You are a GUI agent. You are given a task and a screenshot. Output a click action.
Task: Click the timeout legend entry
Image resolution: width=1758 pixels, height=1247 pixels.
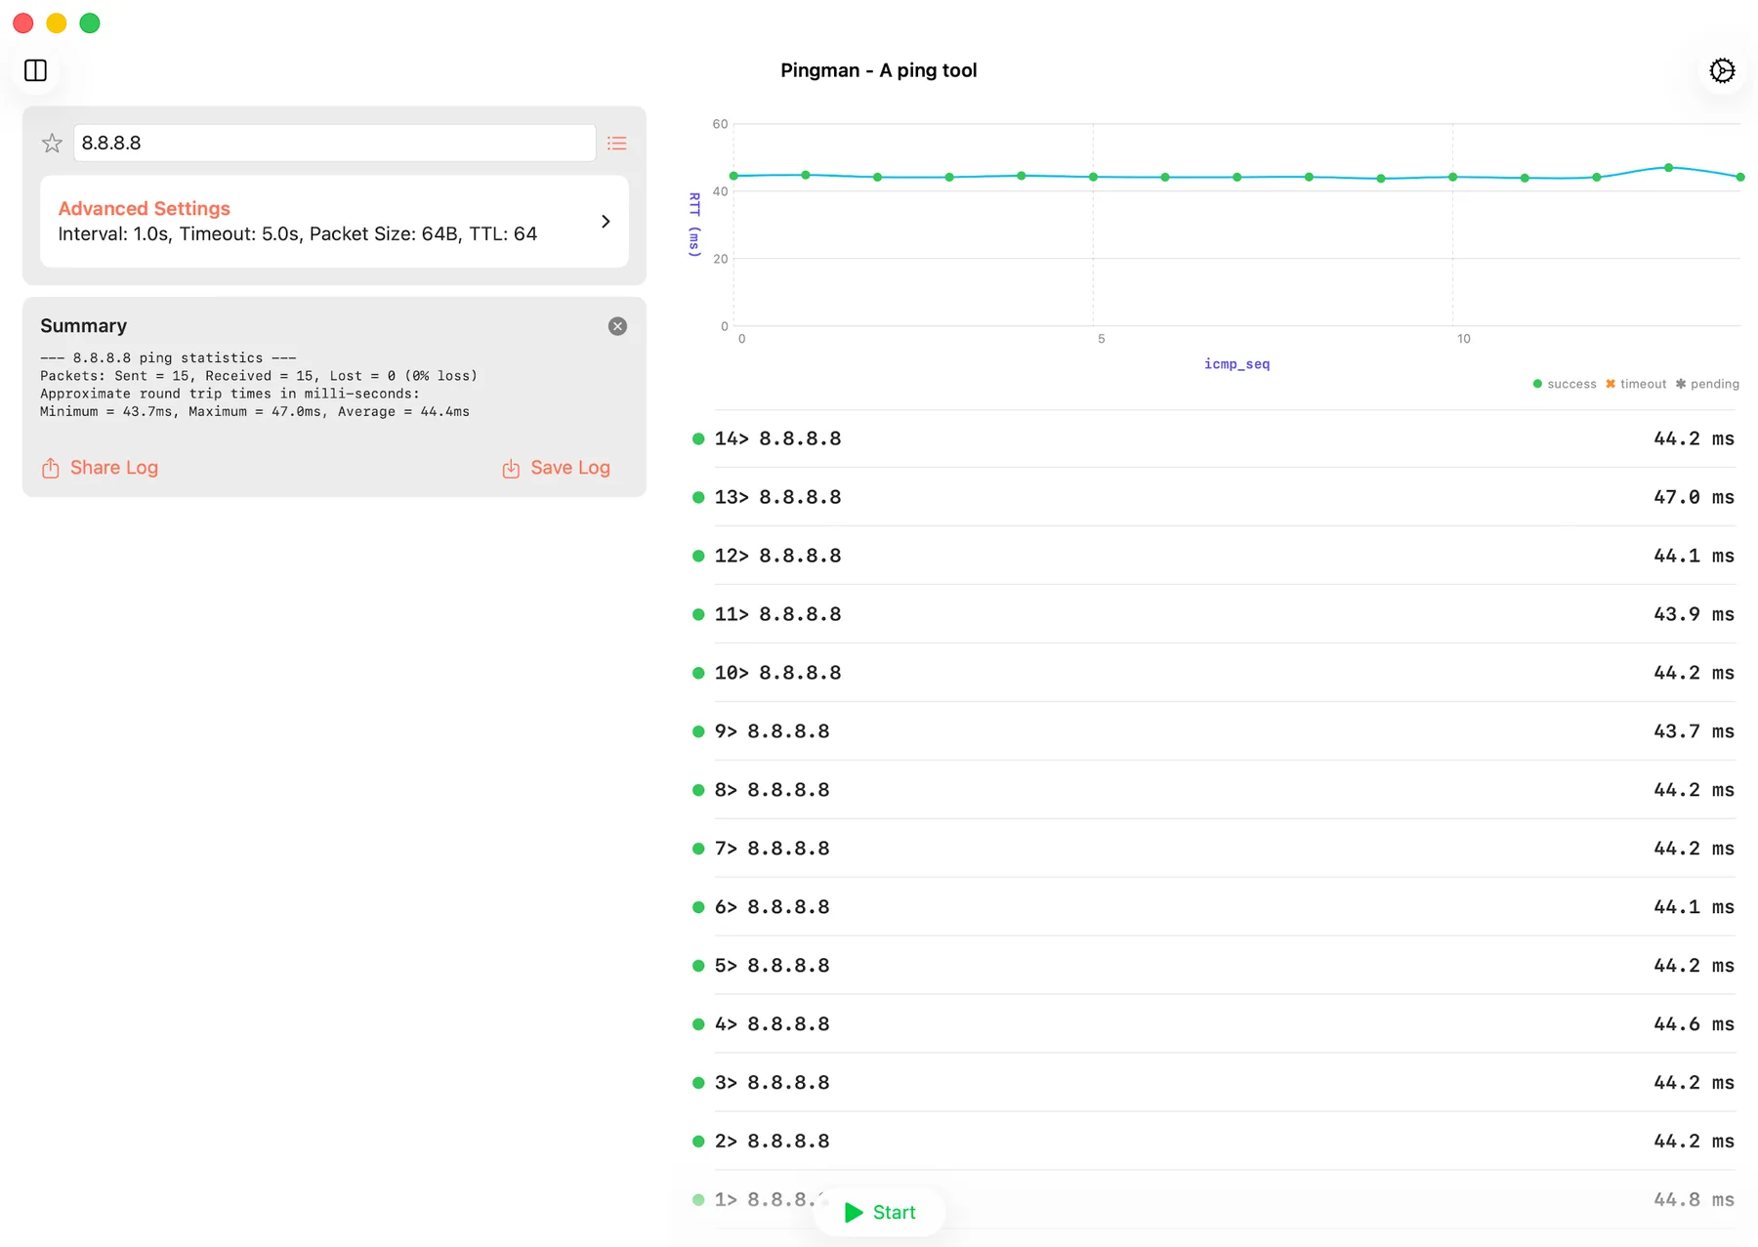(1636, 384)
